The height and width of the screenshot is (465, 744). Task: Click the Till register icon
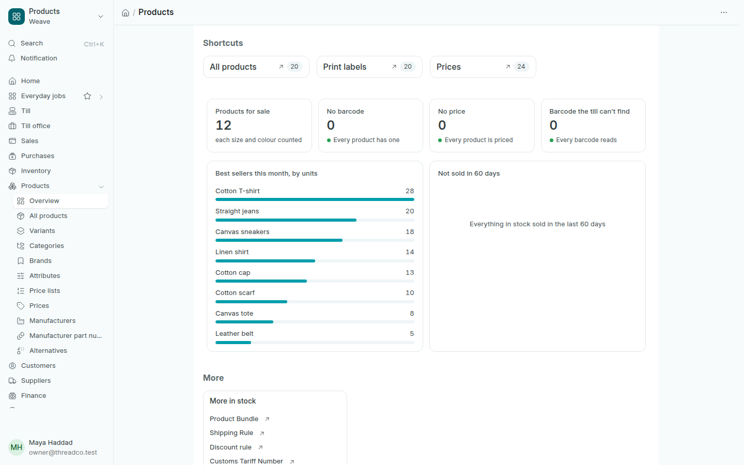(12, 111)
